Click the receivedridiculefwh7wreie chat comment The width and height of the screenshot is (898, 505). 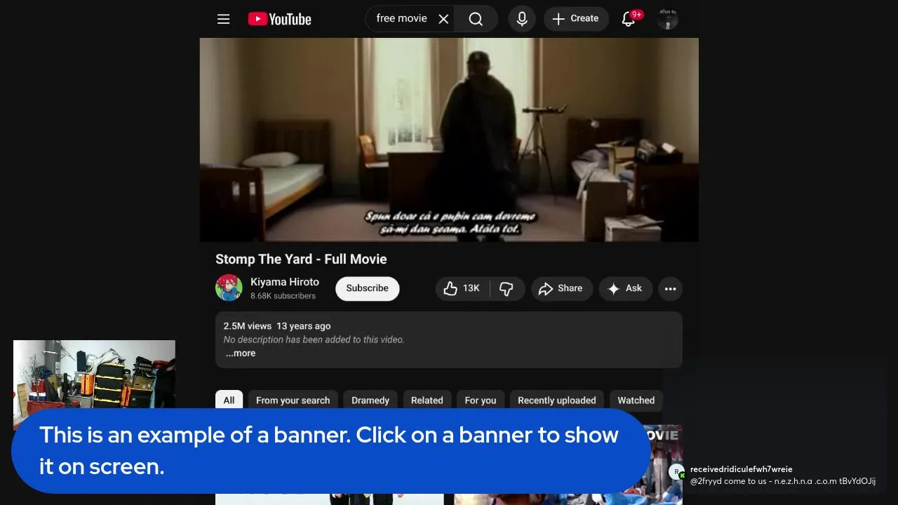775,475
